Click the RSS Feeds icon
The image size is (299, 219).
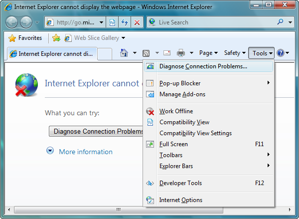point(146,53)
